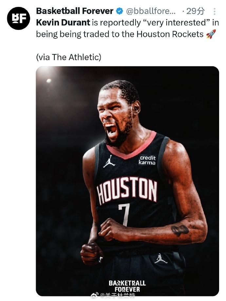Click the rocket emoji in the tweet
Viewport: 226px width, 301px height.
(x=211, y=34)
